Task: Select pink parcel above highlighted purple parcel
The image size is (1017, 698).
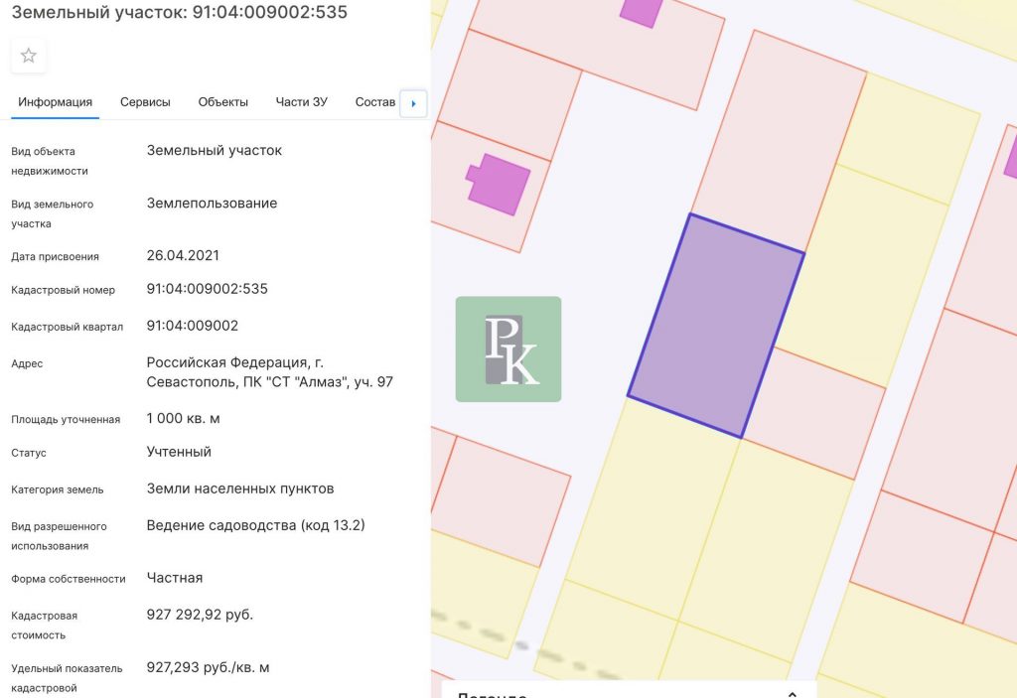Action: pyautogui.click(x=777, y=139)
